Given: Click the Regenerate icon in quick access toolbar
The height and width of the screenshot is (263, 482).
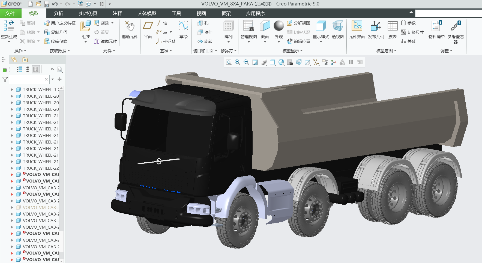Looking at the screenshot, I should pos(80,4).
